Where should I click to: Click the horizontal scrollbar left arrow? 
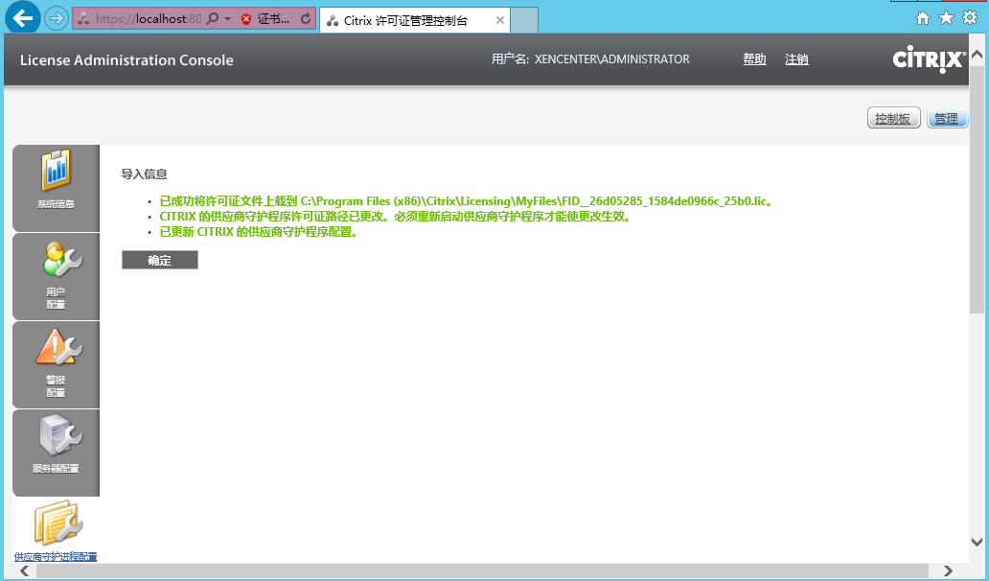[25, 570]
